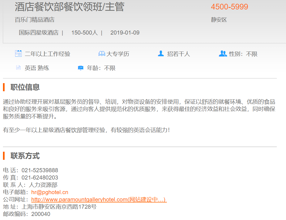Select the hotel name 百乐门精品酒店
Screen dimensions: 286x220
pyautogui.click(x=35, y=20)
